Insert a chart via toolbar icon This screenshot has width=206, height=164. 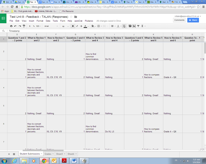(x=134, y=26)
